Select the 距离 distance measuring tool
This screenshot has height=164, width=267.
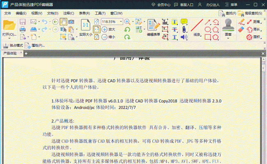(254, 22)
